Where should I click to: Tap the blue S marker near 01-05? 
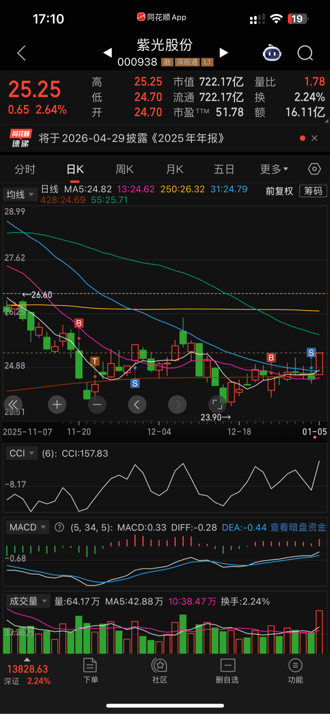tap(311, 353)
